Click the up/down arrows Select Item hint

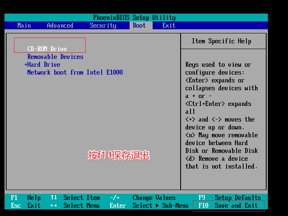click(75, 198)
